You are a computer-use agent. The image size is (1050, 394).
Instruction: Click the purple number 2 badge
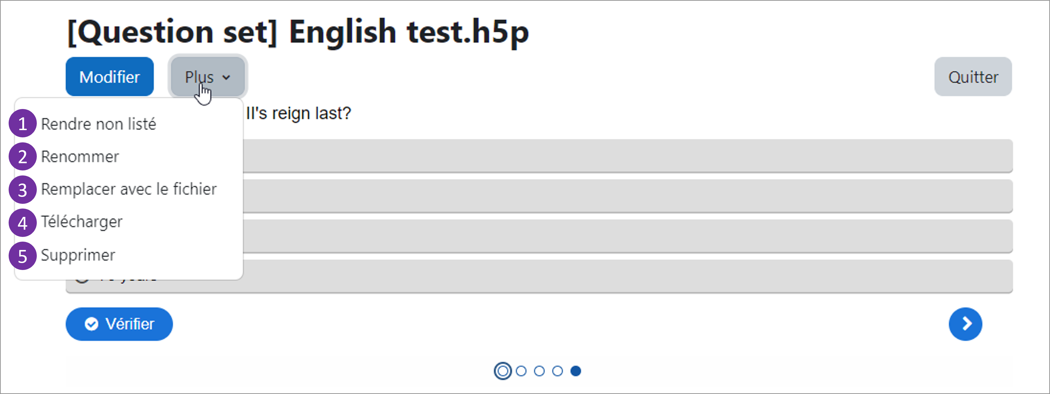[x=23, y=157]
